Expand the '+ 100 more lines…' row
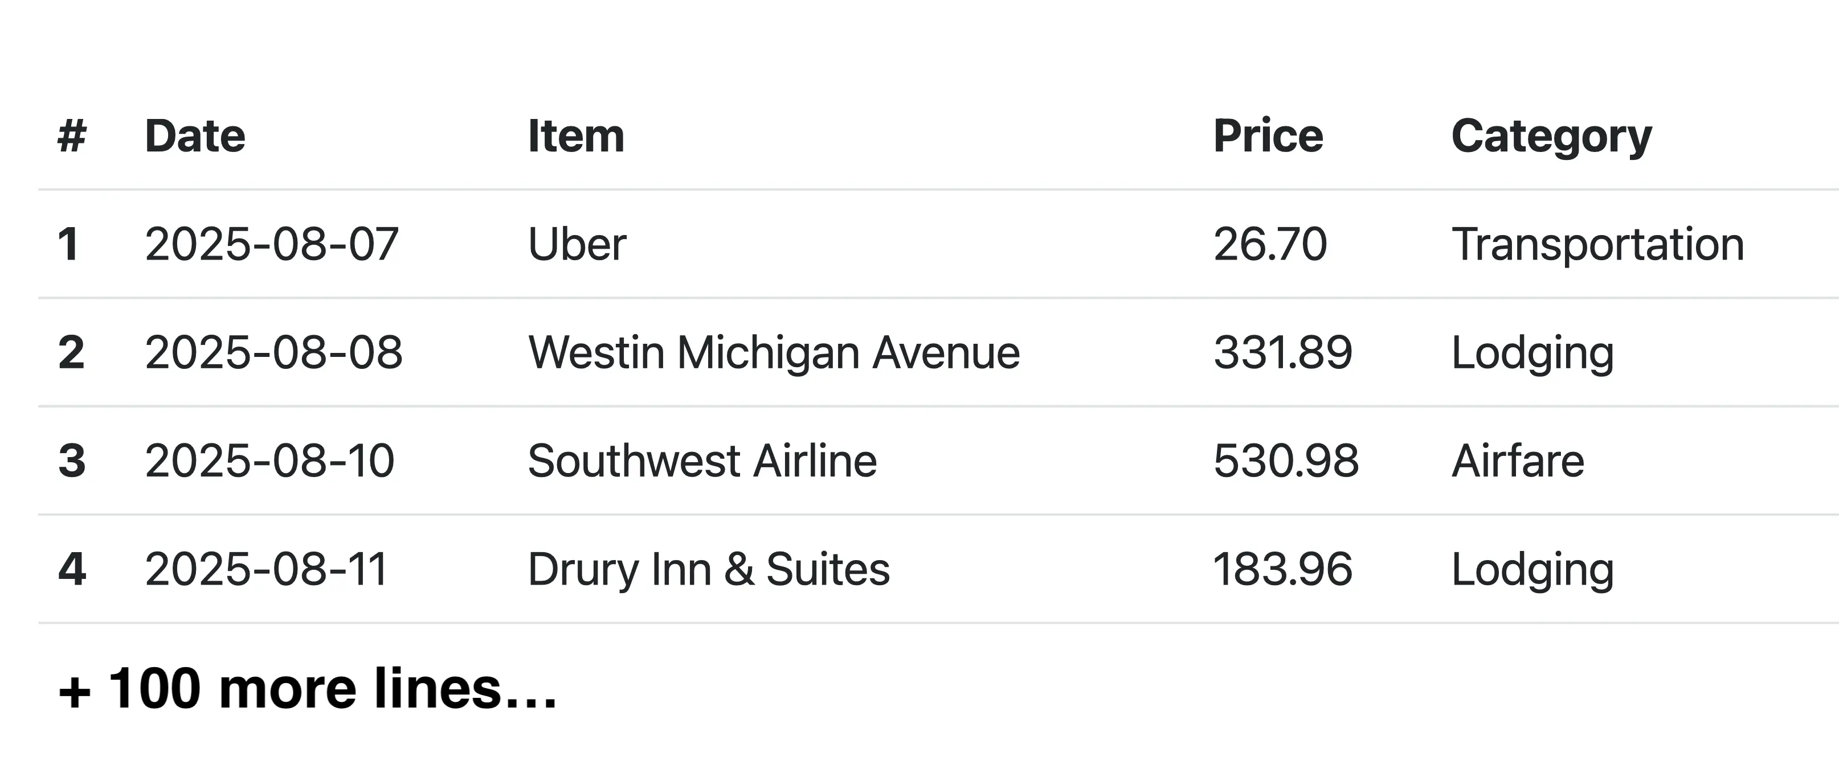The width and height of the screenshot is (1839, 773). (x=307, y=689)
